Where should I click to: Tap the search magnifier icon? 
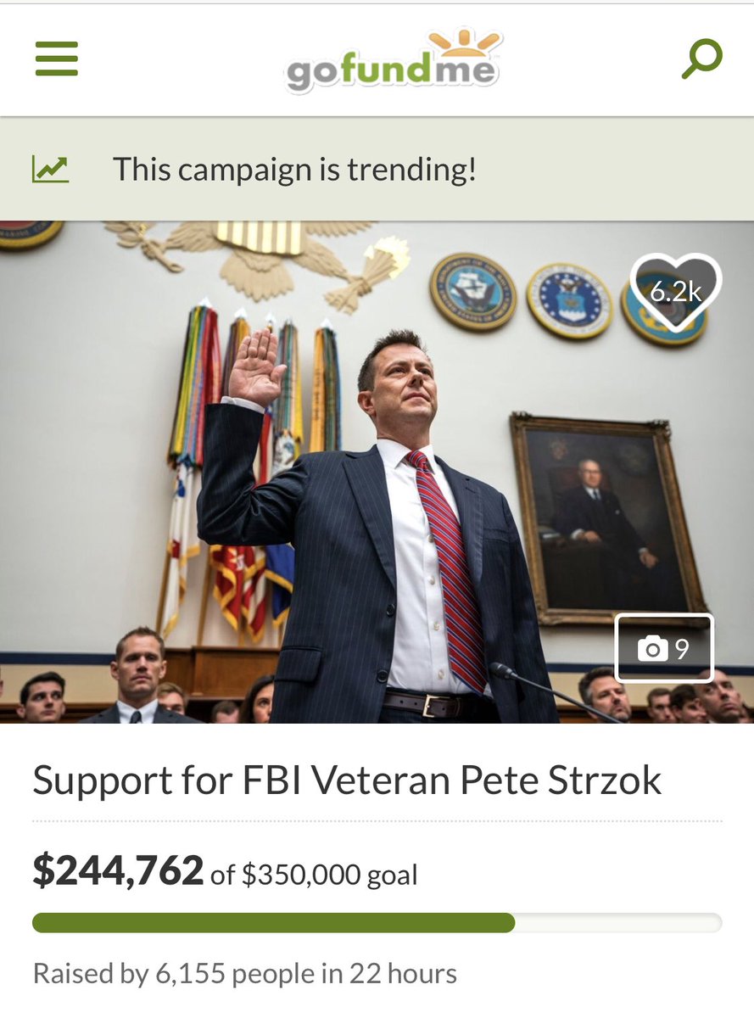pos(702,59)
